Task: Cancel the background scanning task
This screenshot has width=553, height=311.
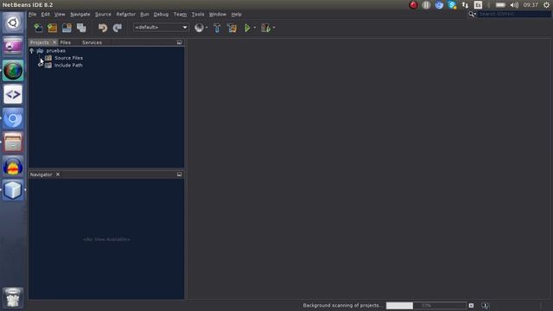Action: click(471, 305)
